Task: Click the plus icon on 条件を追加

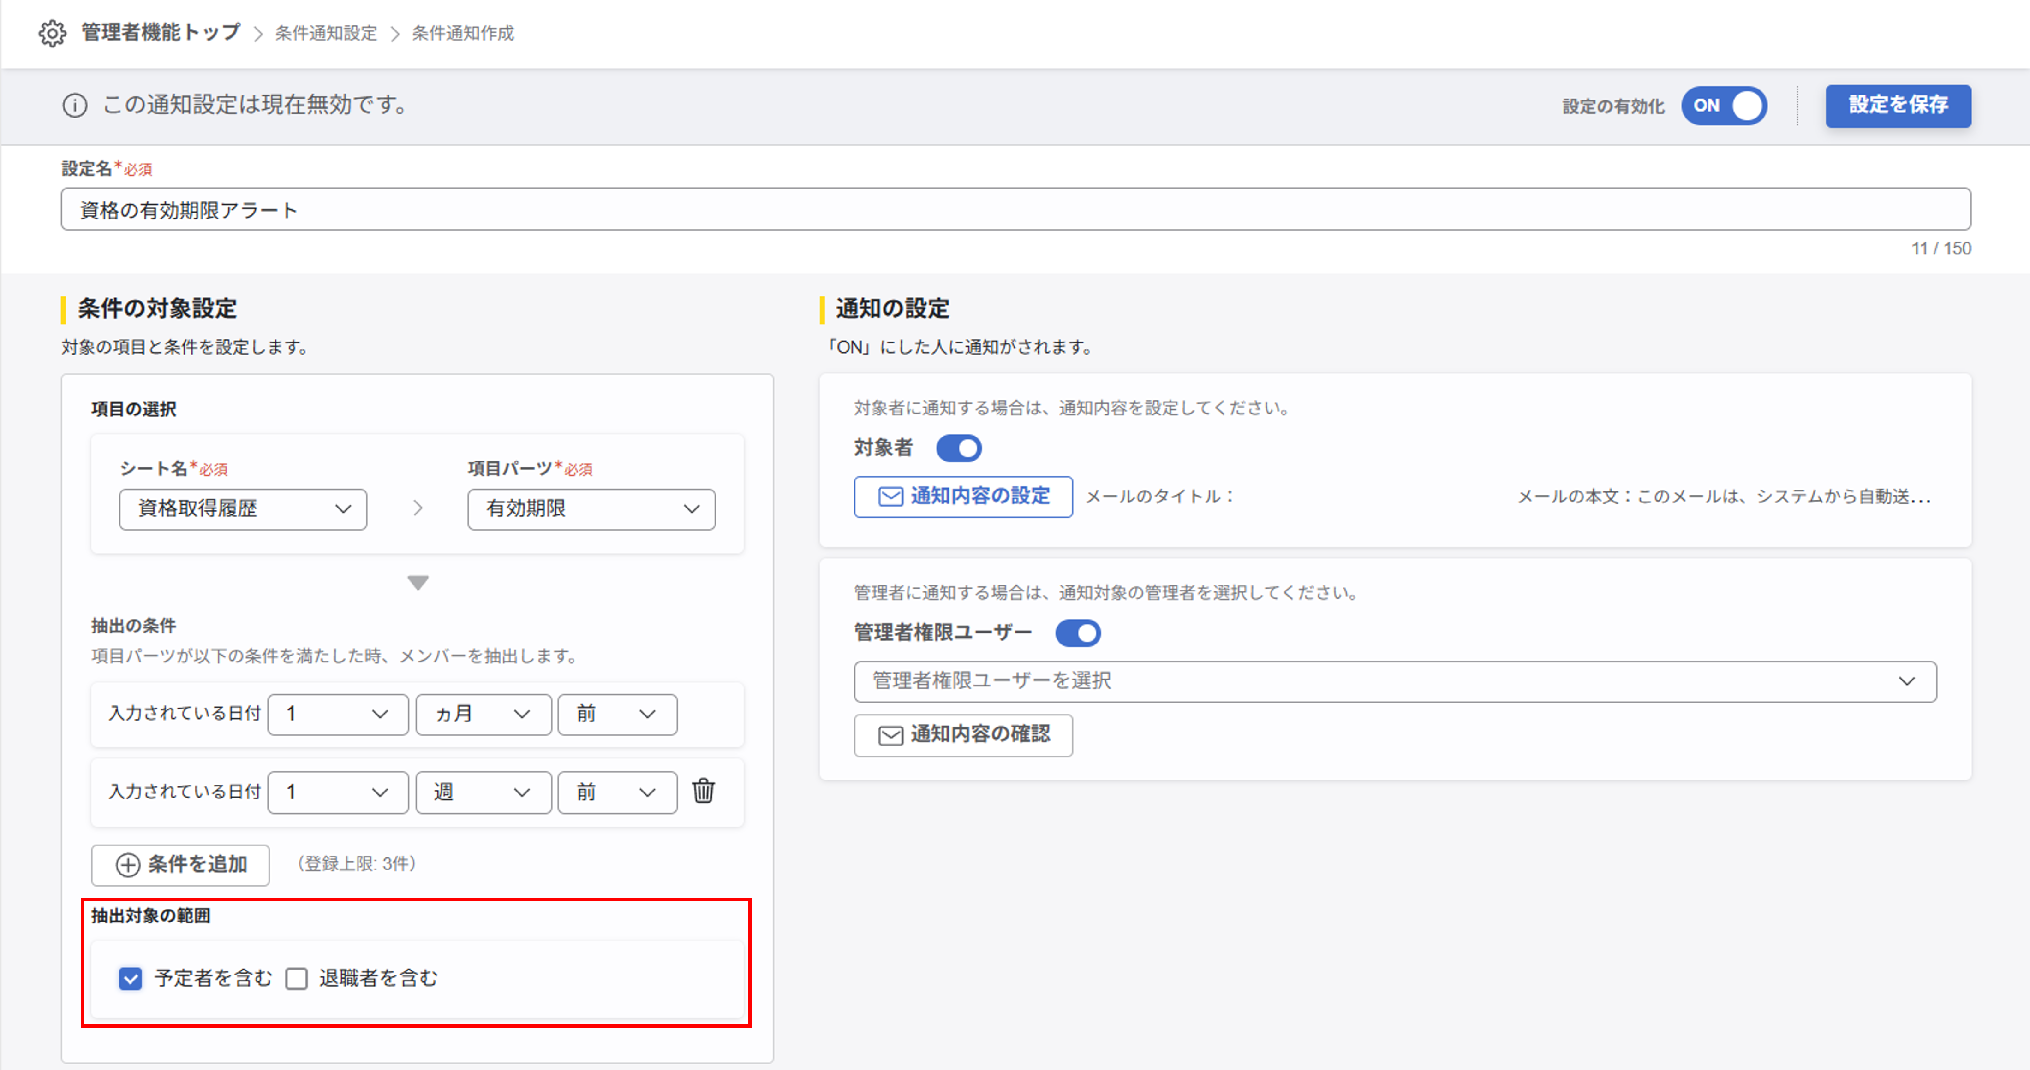Action: 128,864
